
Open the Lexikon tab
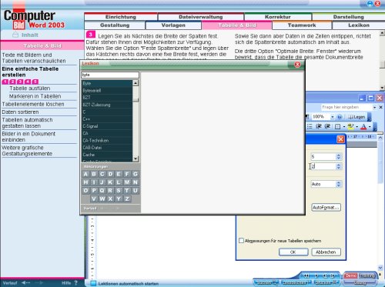pos(359,25)
